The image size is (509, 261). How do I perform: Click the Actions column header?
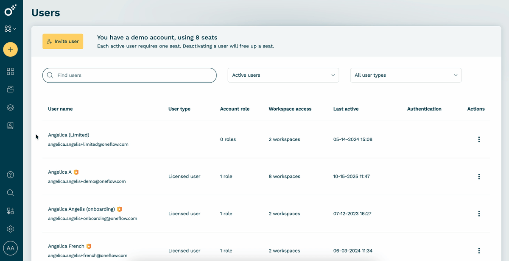pyautogui.click(x=476, y=109)
